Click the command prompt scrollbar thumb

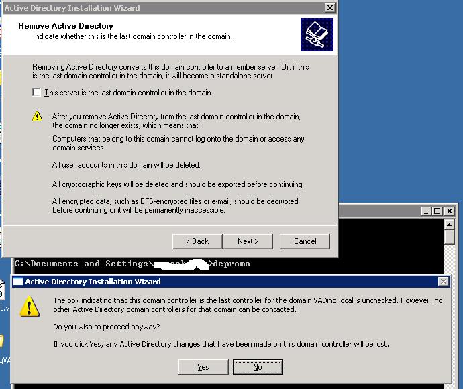click(449, 237)
